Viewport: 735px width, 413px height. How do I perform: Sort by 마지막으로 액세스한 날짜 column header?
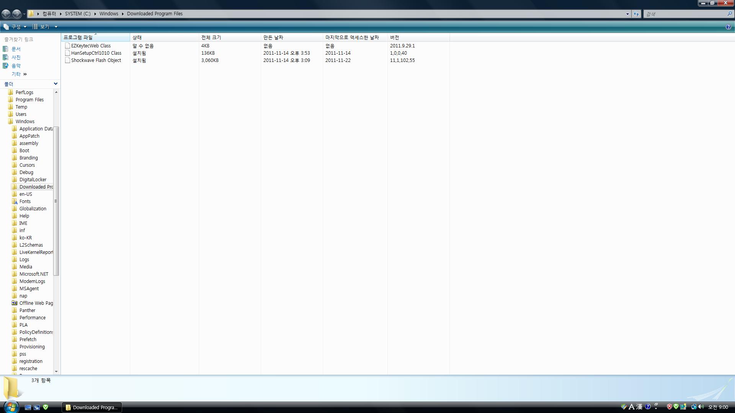(355, 37)
